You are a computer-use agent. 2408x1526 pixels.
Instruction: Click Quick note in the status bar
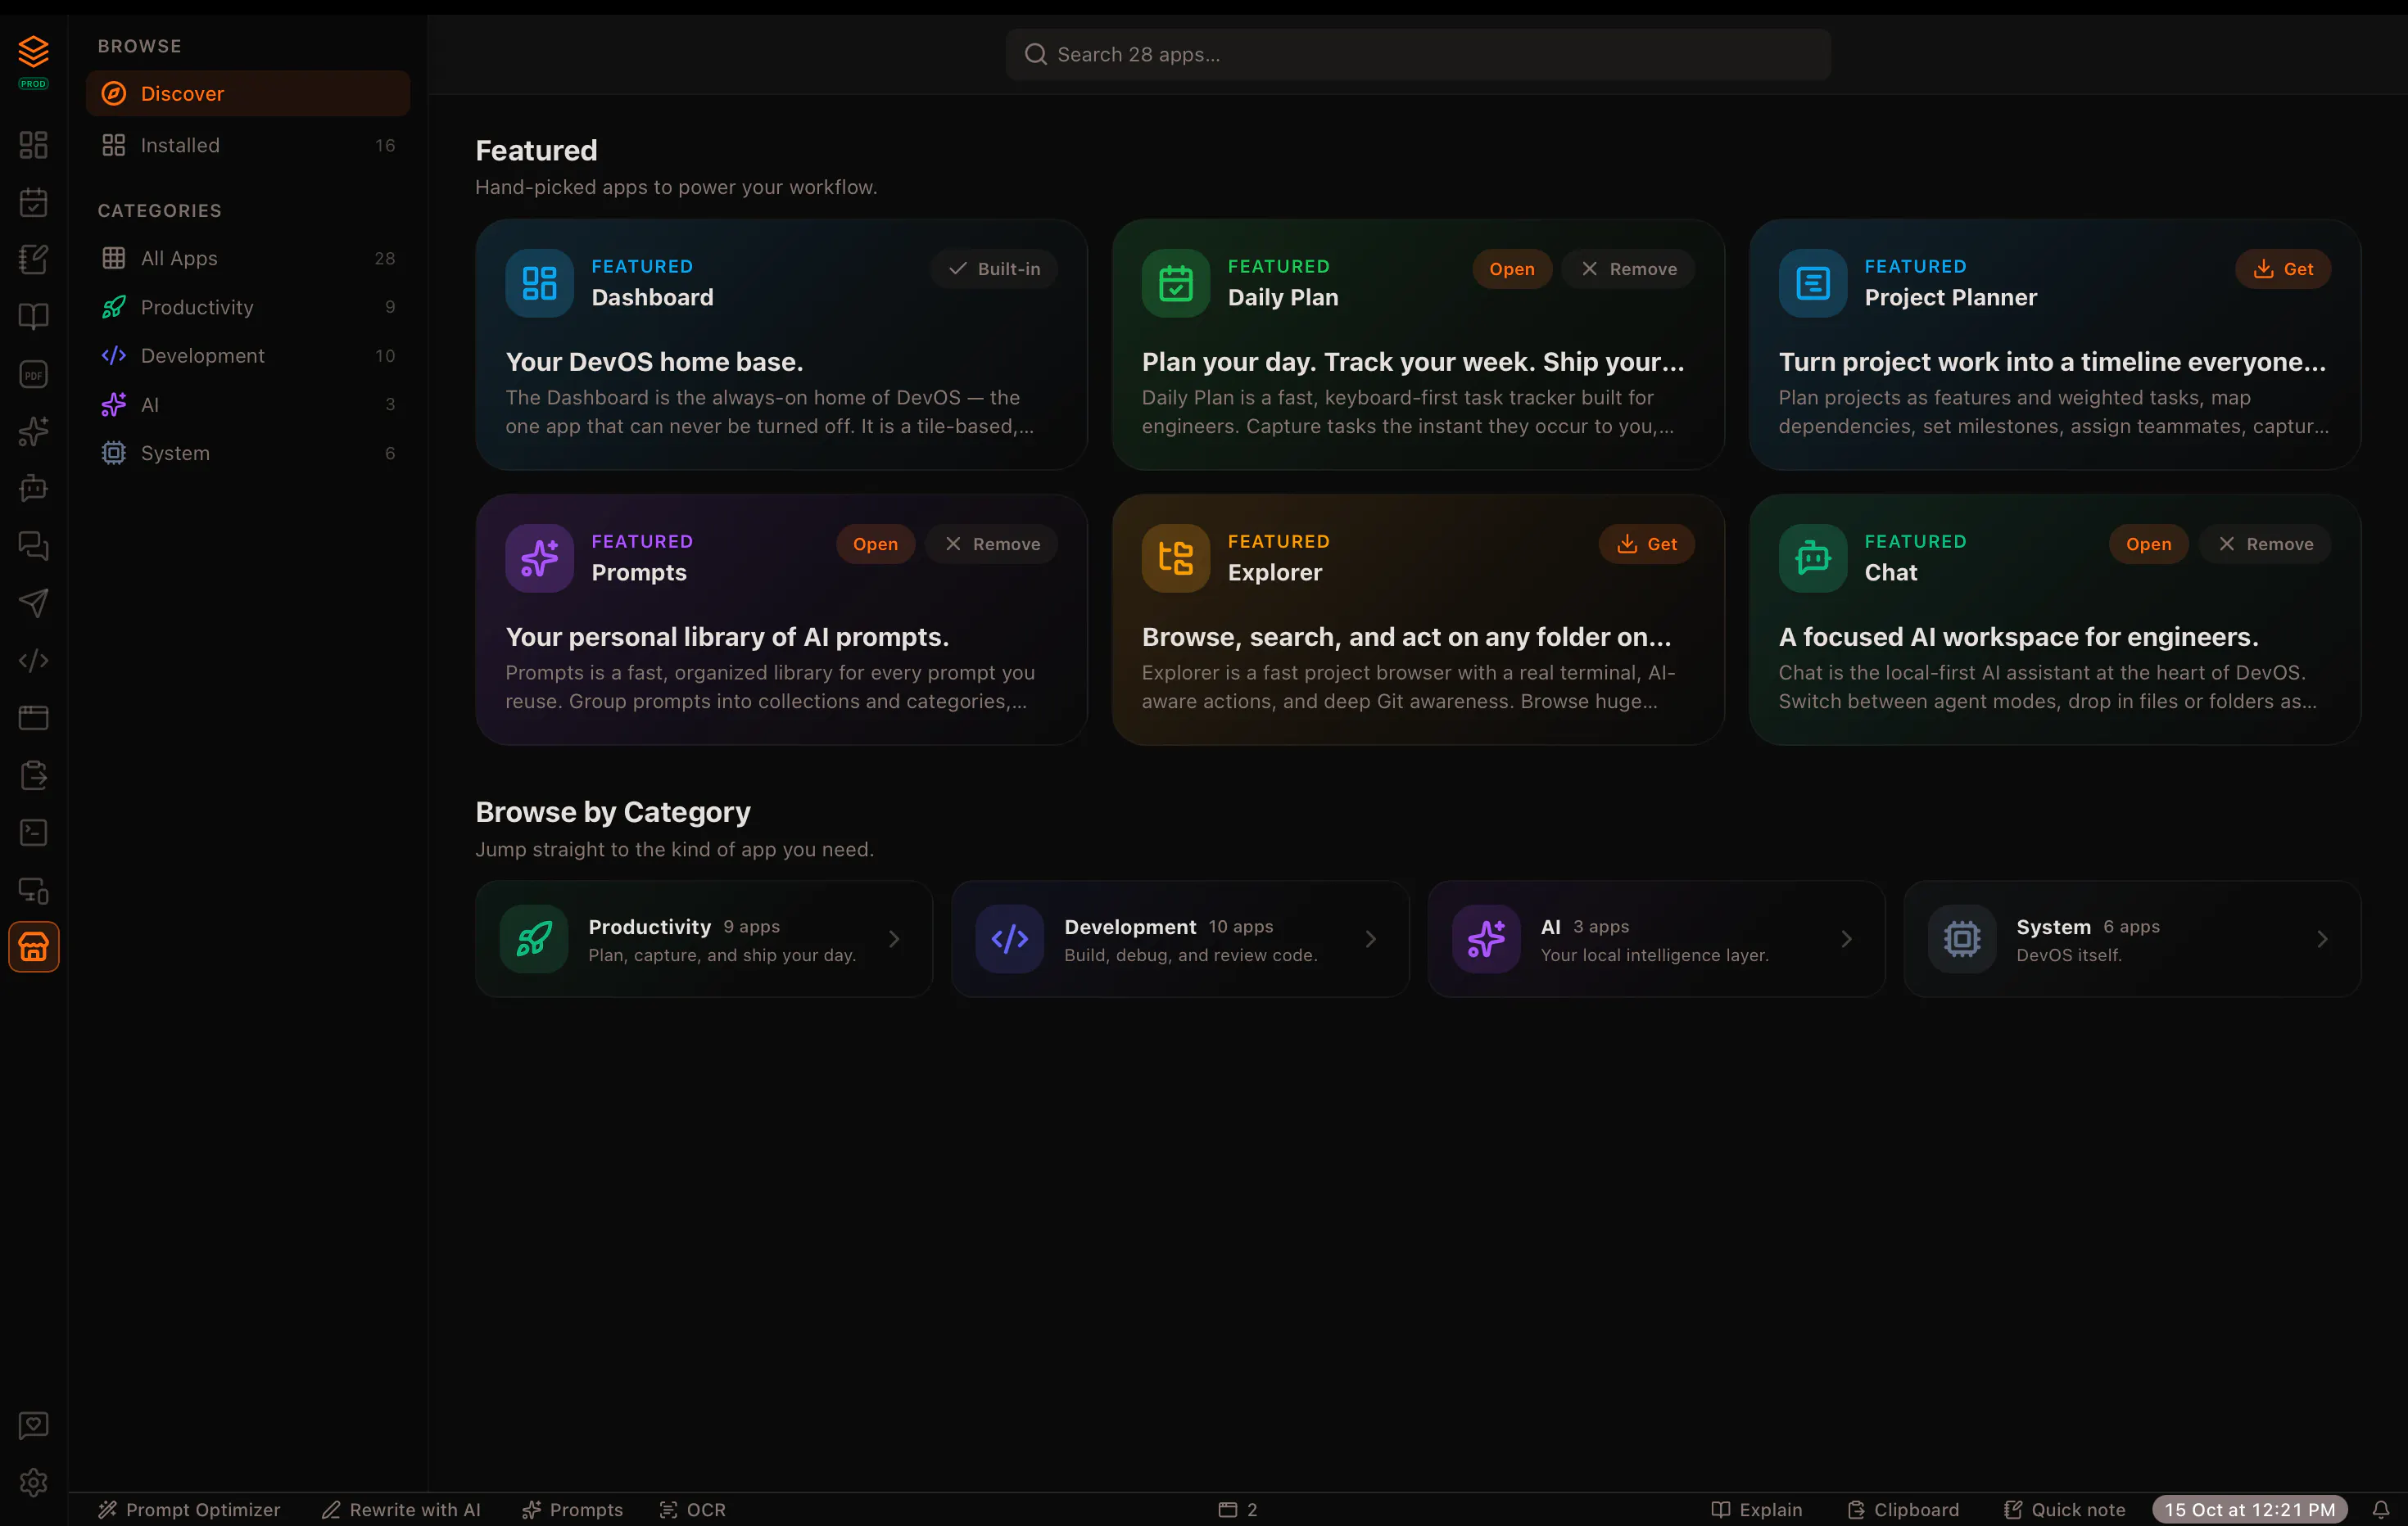coord(2064,1509)
